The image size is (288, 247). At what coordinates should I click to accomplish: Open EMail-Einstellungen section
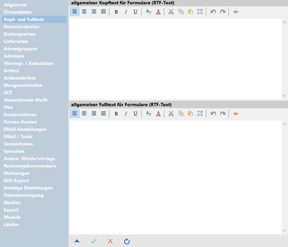click(x=25, y=129)
